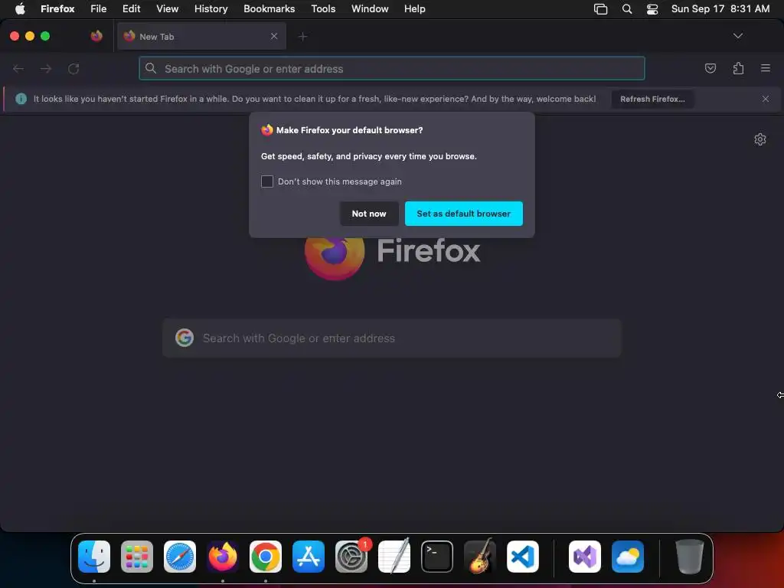784x588 pixels.
Task: Expand the list all tabs chevron
Action: point(737,36)
